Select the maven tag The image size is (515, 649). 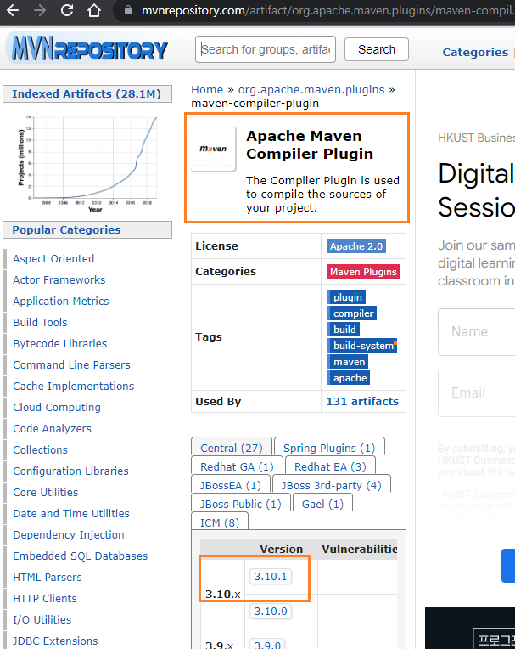point(348,362)
